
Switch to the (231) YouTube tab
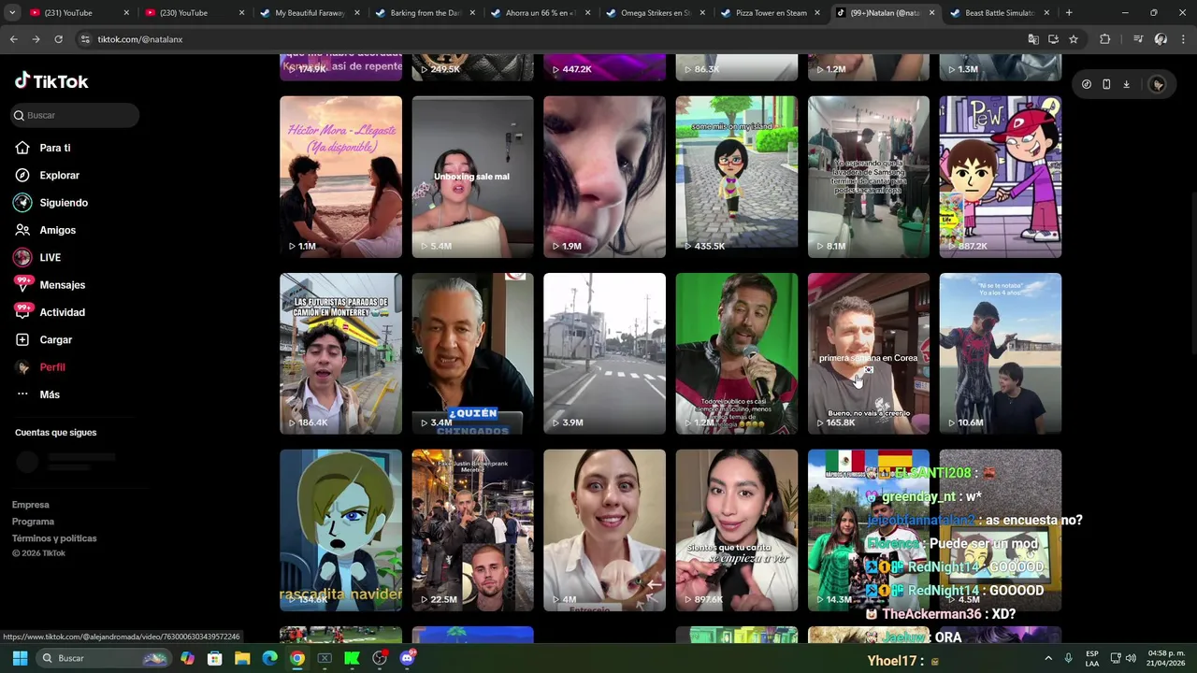pos(79,13)
